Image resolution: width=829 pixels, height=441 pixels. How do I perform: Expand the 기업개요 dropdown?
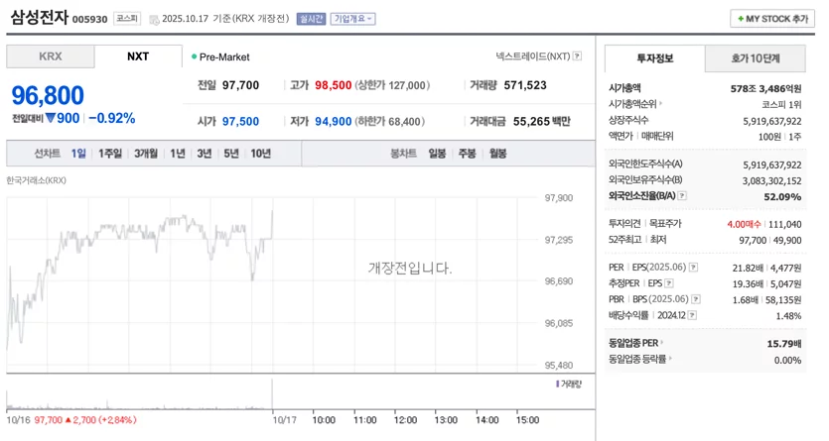(x=353, y=19)
